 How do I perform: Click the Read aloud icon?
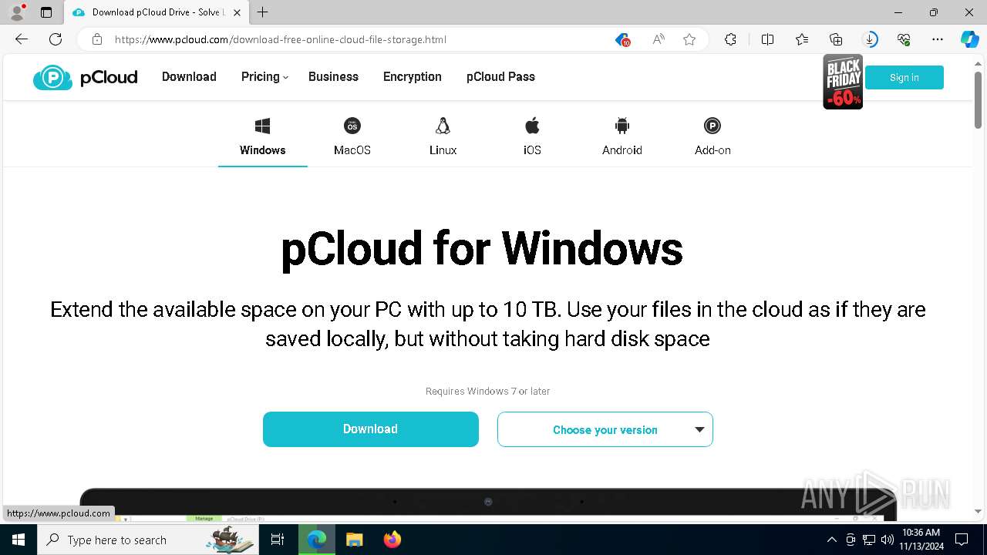tap(659, 39)
